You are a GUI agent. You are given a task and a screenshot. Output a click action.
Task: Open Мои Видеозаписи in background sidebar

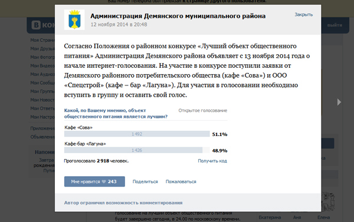pyautogui.click(x=42, y=66)
